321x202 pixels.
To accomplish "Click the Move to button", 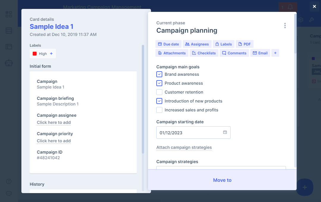I will 222,180.
